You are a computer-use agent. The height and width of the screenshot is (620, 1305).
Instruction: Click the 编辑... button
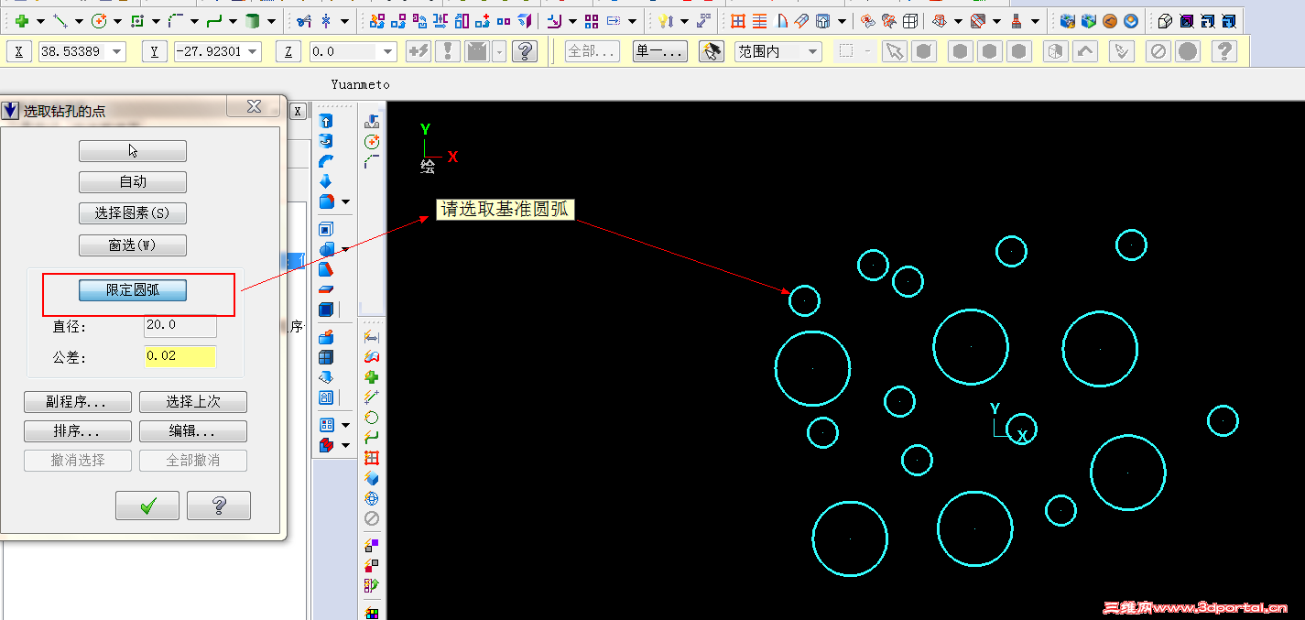[x=193, y=431]
